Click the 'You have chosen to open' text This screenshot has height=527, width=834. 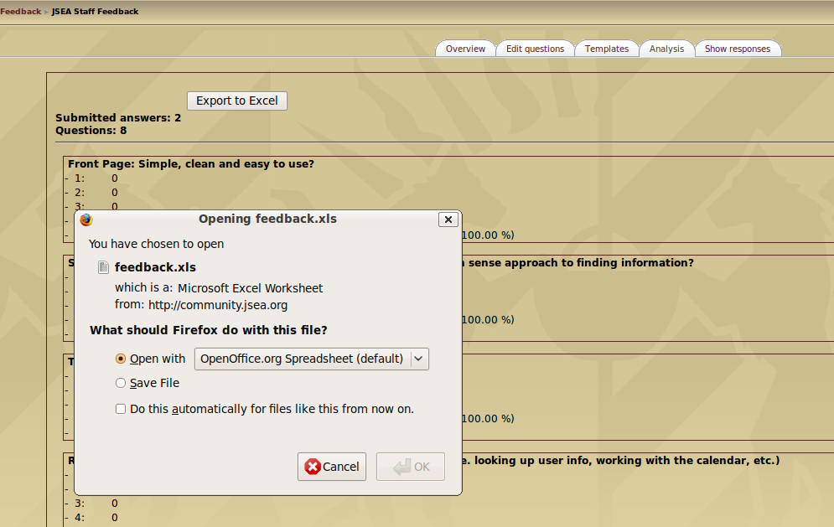pyautogui.click(x=157, y=244)
